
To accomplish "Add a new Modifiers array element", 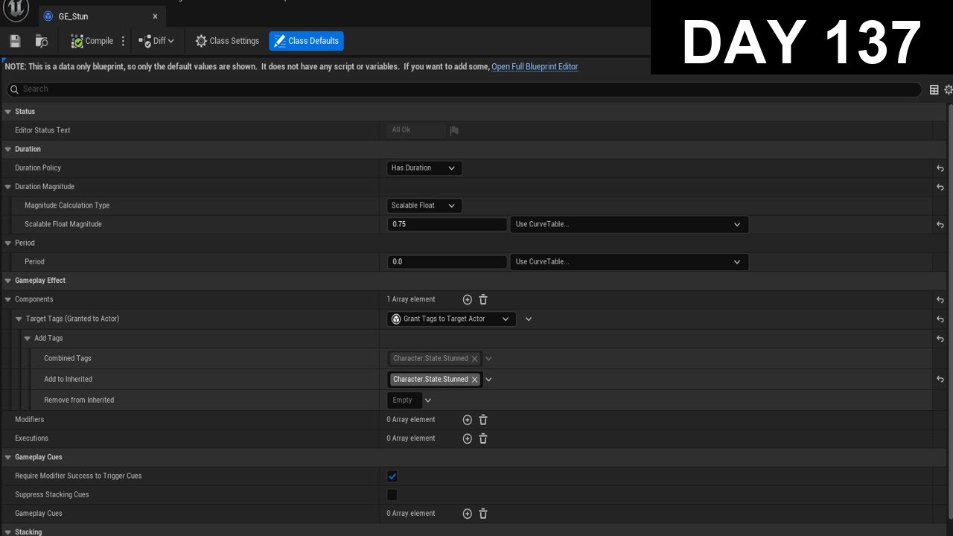I will click(x=468, y=420).
